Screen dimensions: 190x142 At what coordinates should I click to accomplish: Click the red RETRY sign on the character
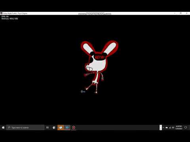[x=100, y=58]
